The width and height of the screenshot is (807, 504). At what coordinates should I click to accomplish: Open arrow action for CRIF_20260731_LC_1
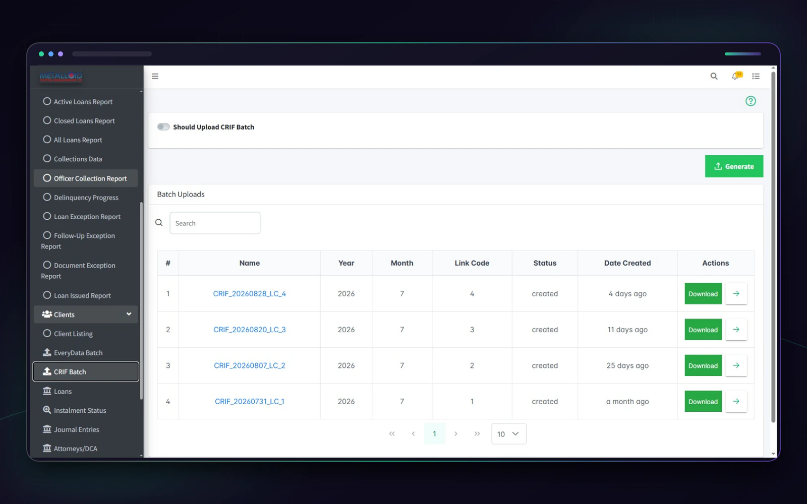tap(736, 401)
